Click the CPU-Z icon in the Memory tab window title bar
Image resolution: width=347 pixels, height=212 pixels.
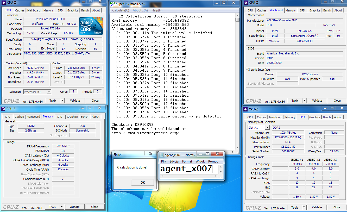click(3, 109)
